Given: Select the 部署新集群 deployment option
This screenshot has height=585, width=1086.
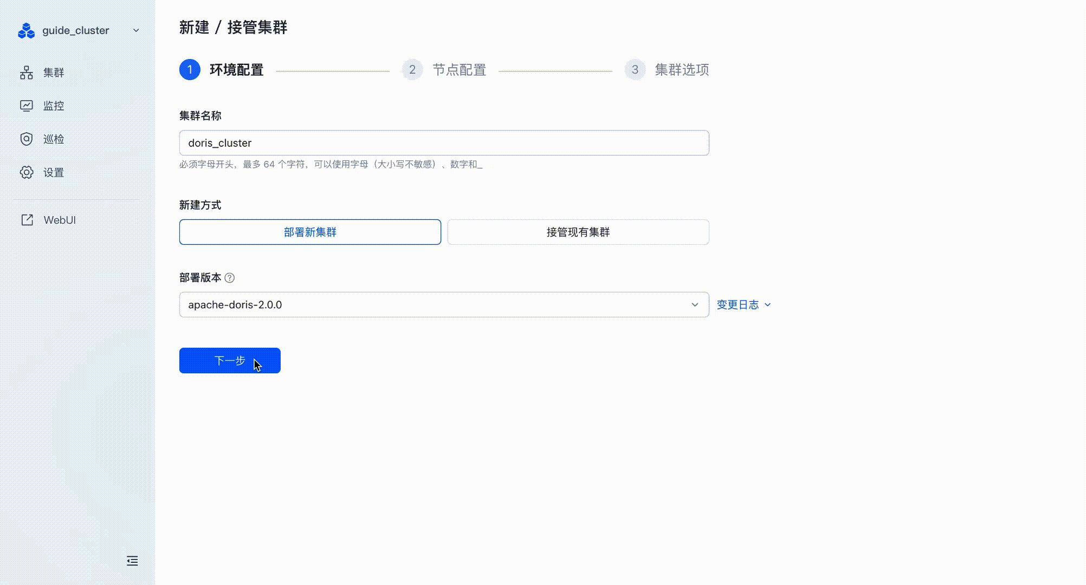Looking at the screenshot, I should pos(309,232).
